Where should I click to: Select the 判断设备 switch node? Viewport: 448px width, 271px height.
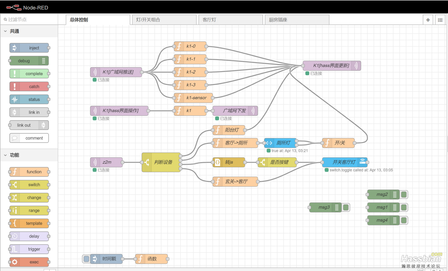tap(161, 162)
